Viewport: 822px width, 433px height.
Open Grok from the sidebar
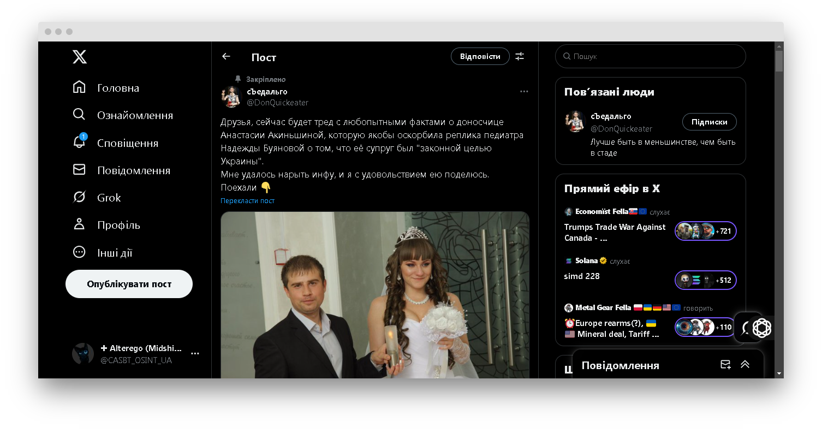click(x=80, y=197)
